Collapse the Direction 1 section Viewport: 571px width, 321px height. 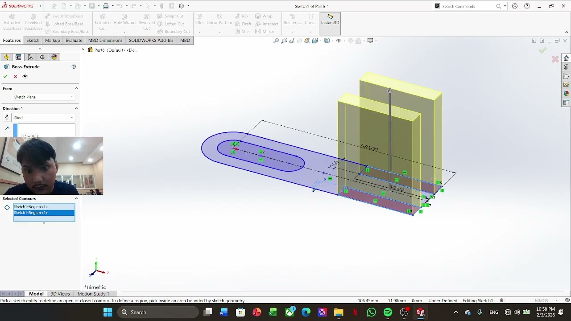[76, 108]
